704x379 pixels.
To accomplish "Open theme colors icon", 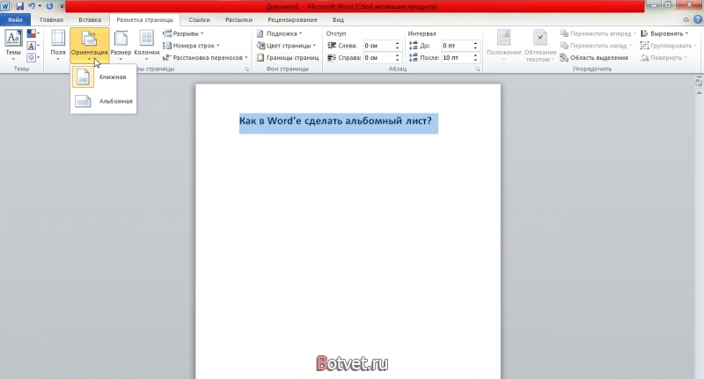I will click(33, 33).
